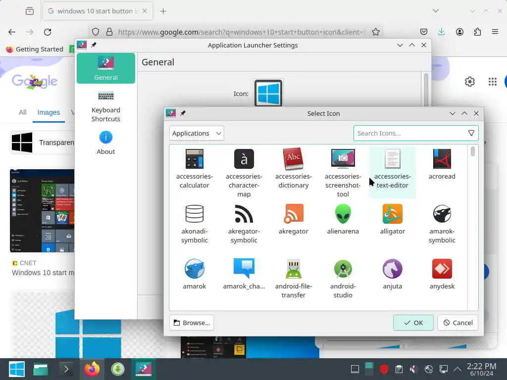Open the CNET Windows 10 start menu thumbnail
Viewport: 507px width, 380px height.
(x=42, y=210)
